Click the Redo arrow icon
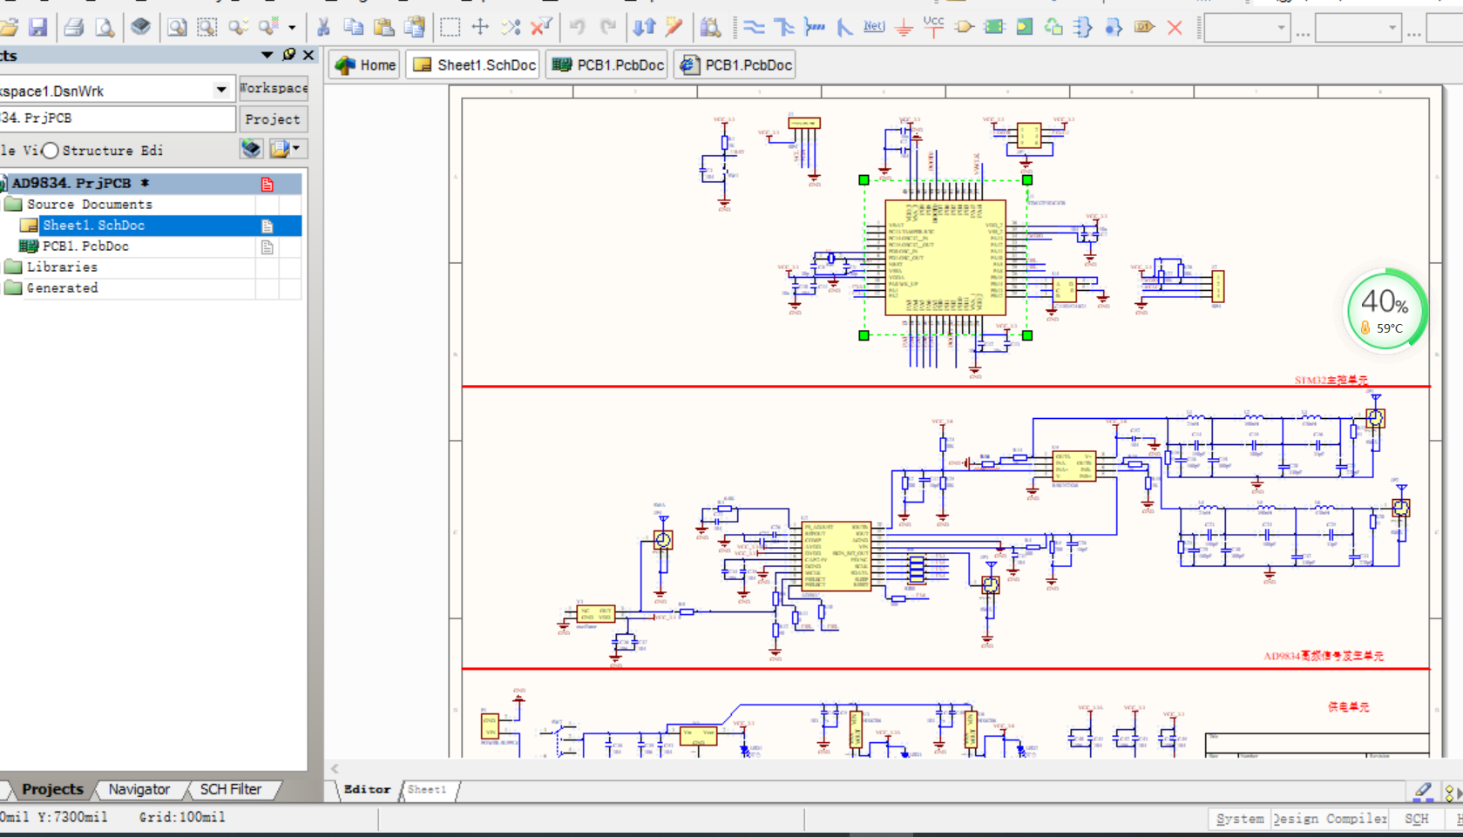 pos(608,27)
